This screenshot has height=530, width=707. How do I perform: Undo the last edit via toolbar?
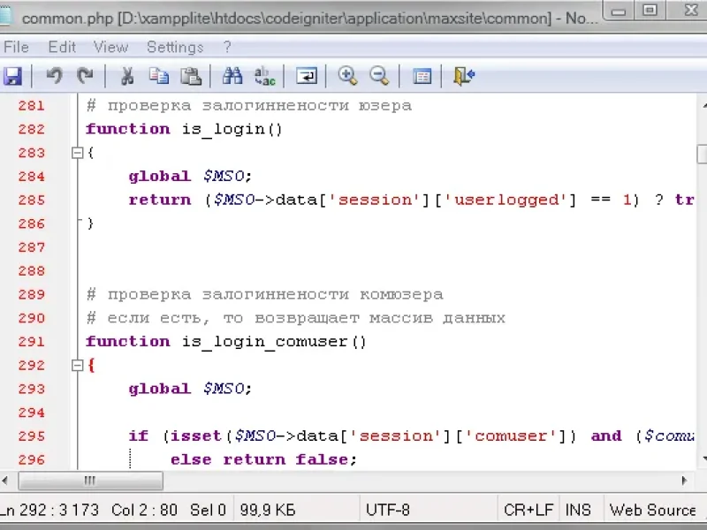pos(54,77)
